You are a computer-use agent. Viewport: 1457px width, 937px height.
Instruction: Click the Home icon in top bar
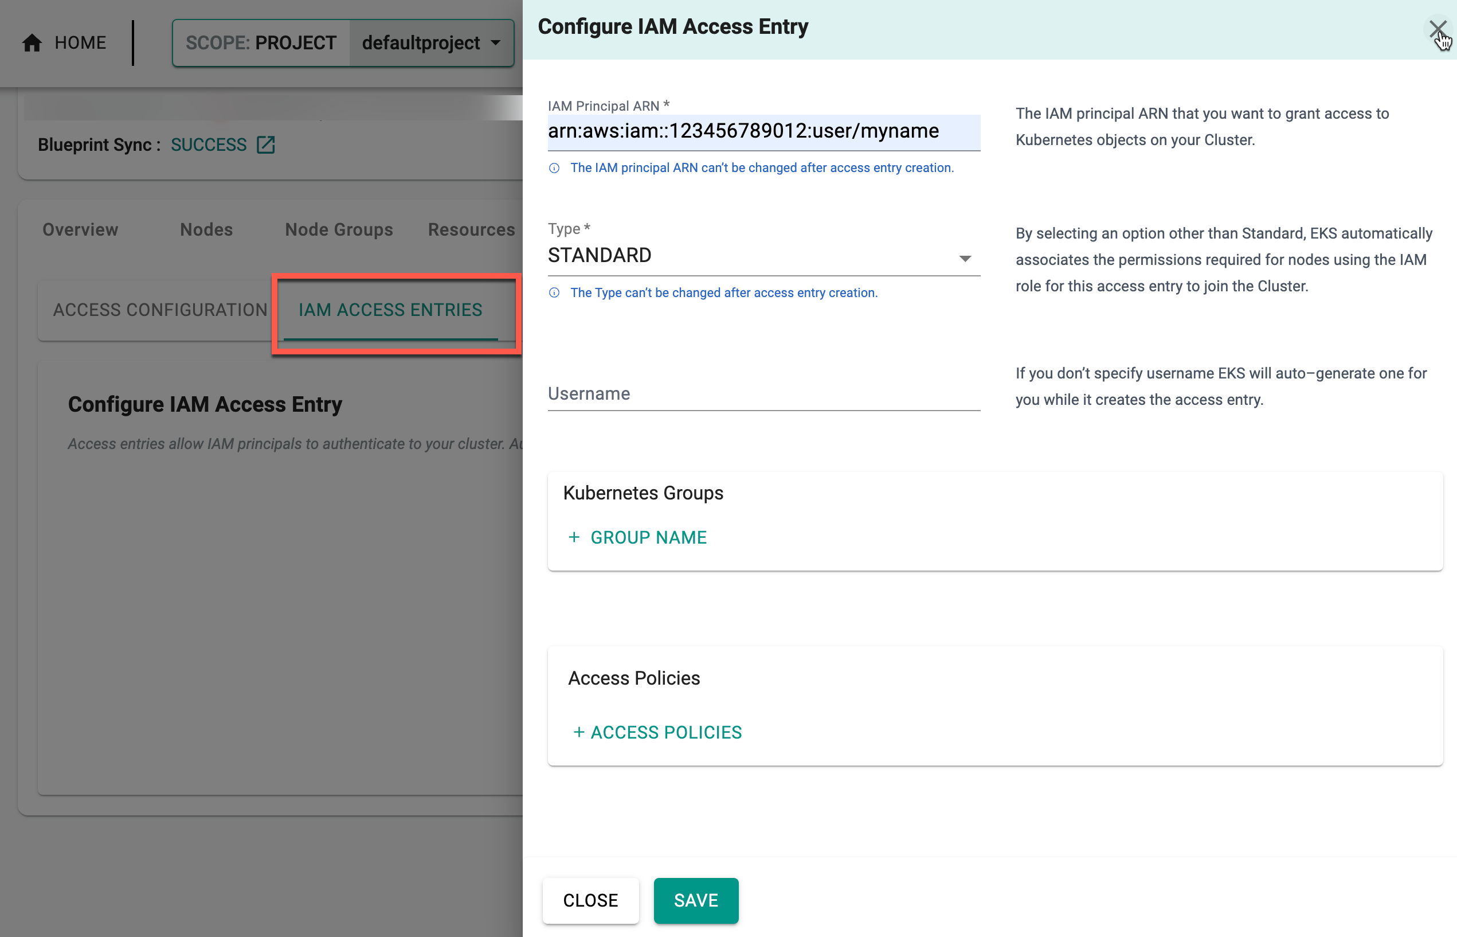[32, 42]
